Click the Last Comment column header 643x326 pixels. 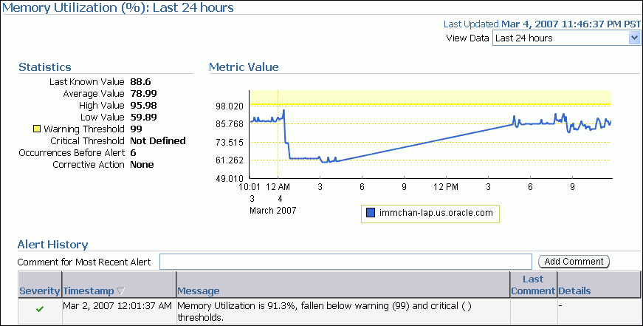coord(532,285)
